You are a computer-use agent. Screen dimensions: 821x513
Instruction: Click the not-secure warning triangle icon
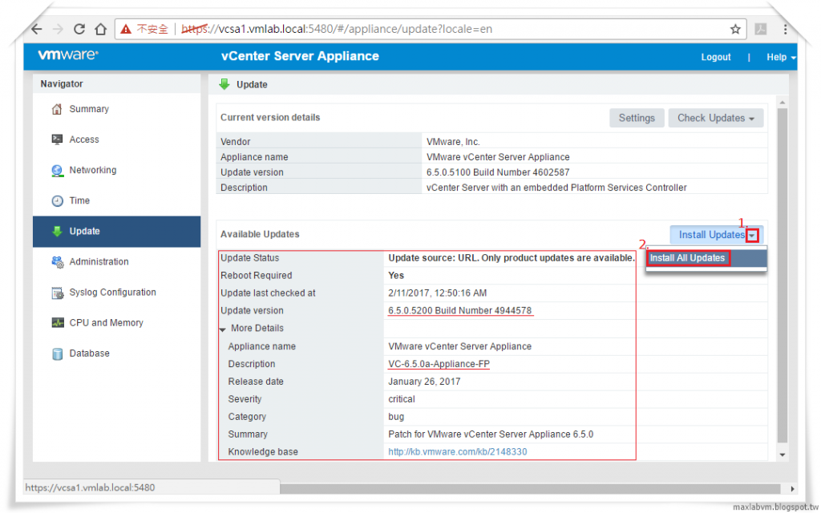(x=126, y=29)
